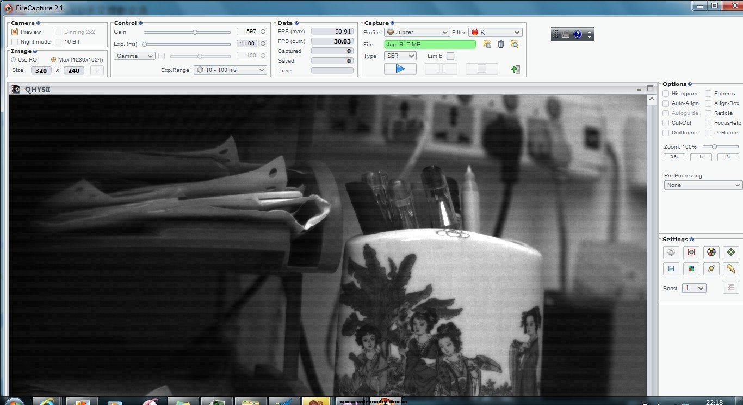Toggle the Preview checkbox

click(x=15, y=32)
